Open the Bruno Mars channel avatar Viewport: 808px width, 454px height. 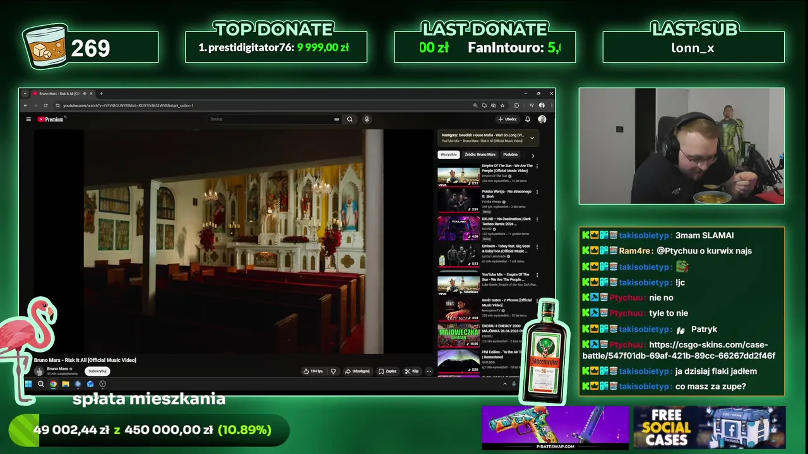coord(39,371)
